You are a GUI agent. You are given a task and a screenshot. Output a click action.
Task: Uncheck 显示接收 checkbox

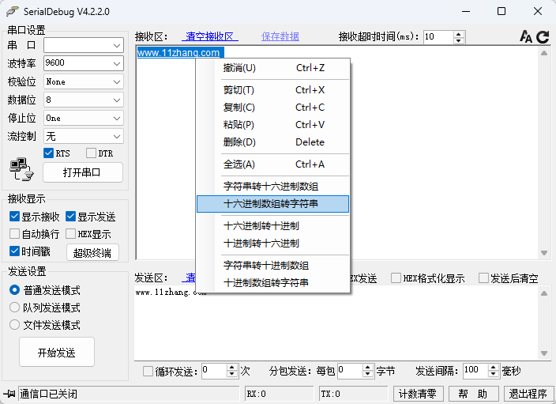tap(14, 216)
